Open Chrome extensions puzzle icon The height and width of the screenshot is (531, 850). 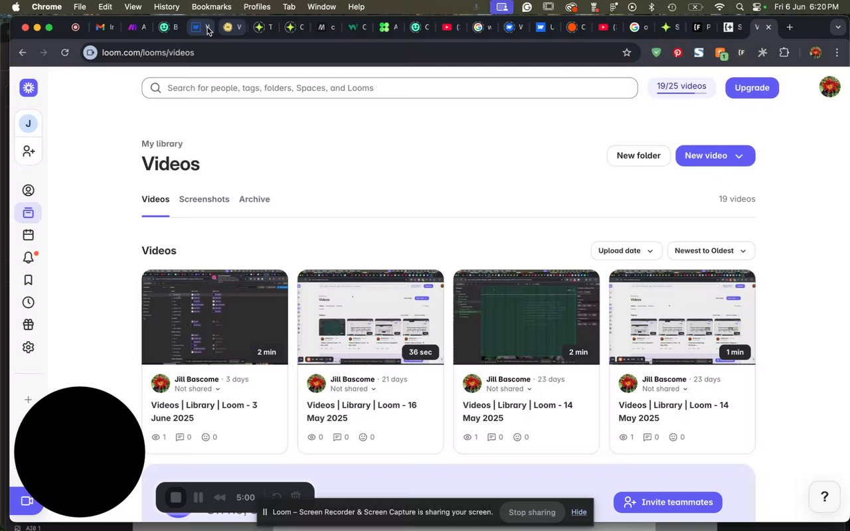click(784, 52)
